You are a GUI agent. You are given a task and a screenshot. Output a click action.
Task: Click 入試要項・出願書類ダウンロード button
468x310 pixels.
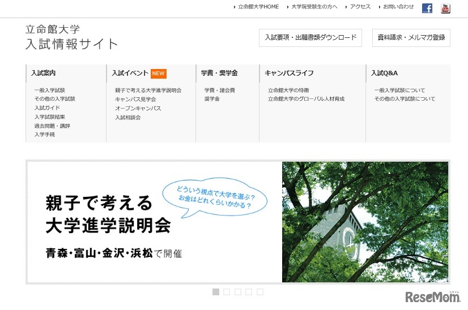tap(310, 38)
